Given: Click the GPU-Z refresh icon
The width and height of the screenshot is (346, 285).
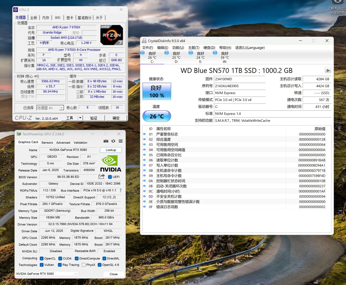Looking at the screenshot, I should pyautogui.click(x=113, y=141).
